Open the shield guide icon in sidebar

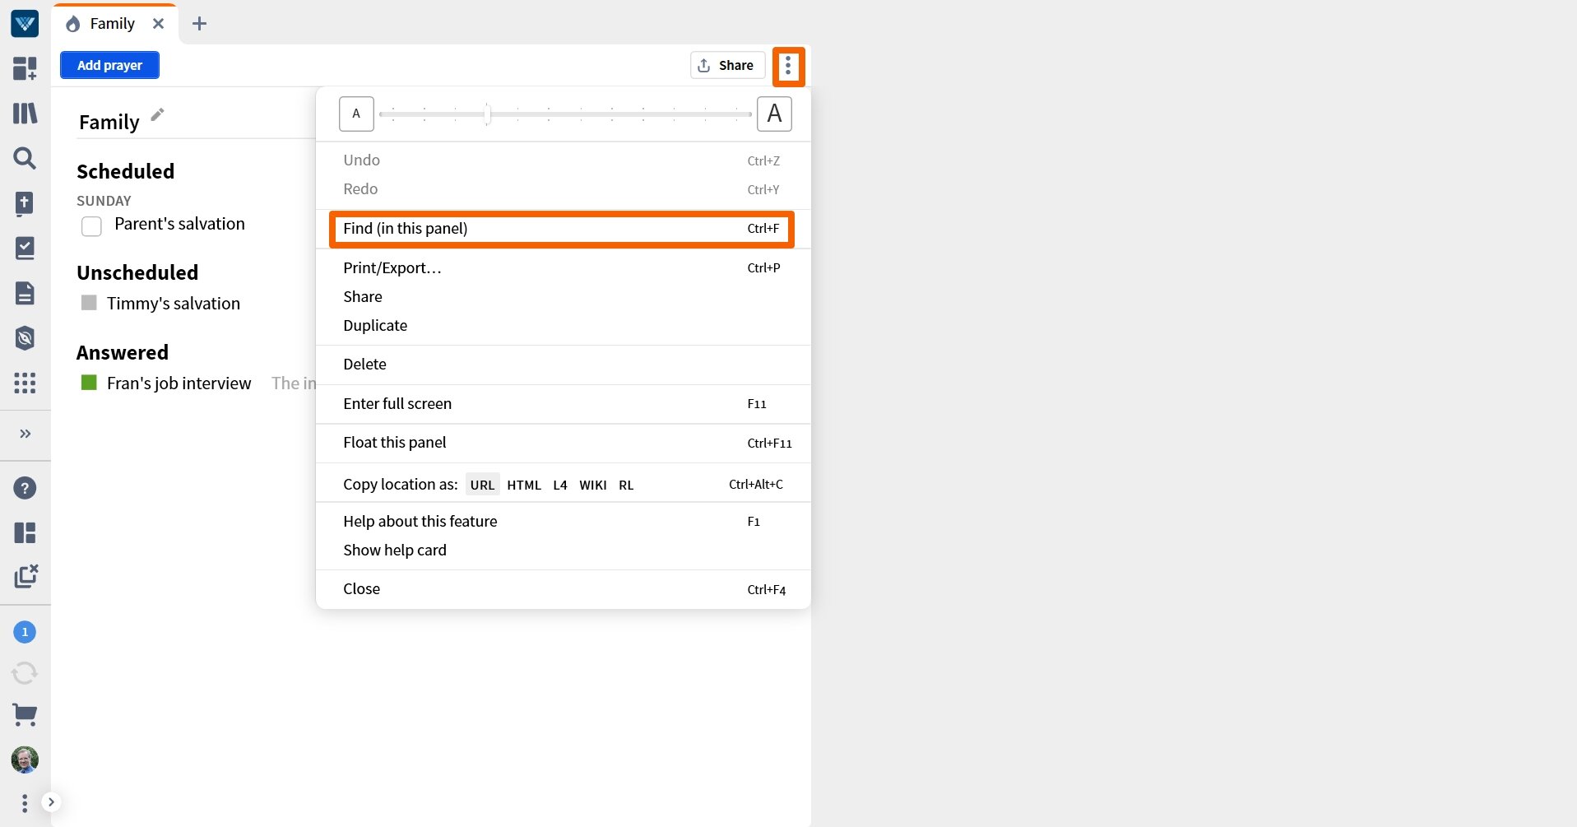click(25, 337)
